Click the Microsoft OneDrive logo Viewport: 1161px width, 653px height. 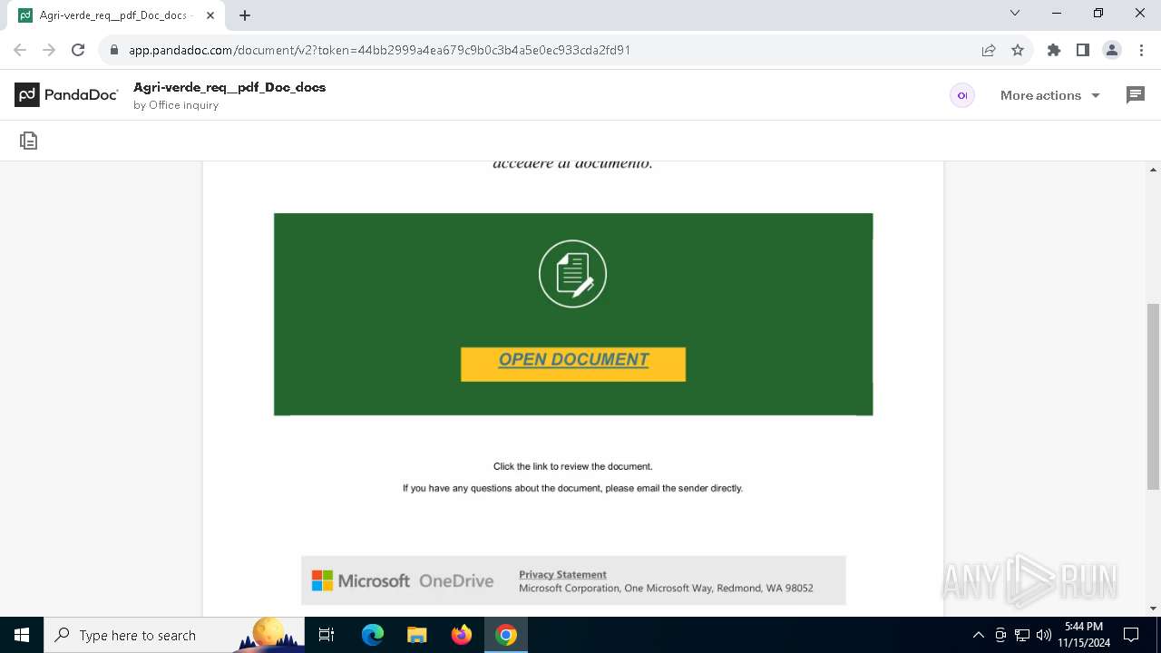click(x=403, y=580)
